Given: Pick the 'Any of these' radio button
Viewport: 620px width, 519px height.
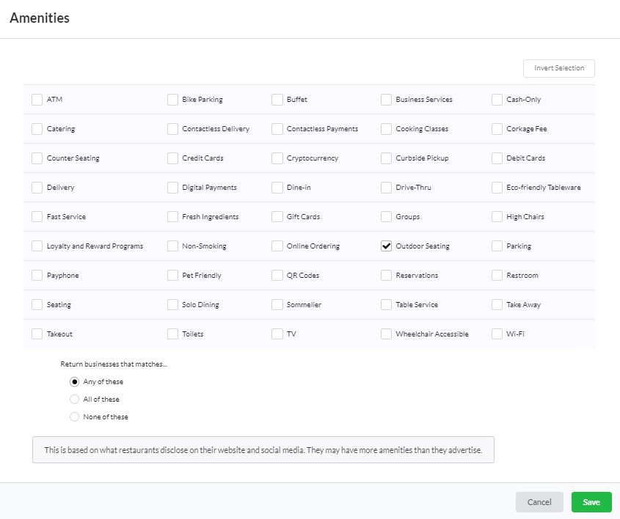Looking at the screenshot, I should click(74, 382).
